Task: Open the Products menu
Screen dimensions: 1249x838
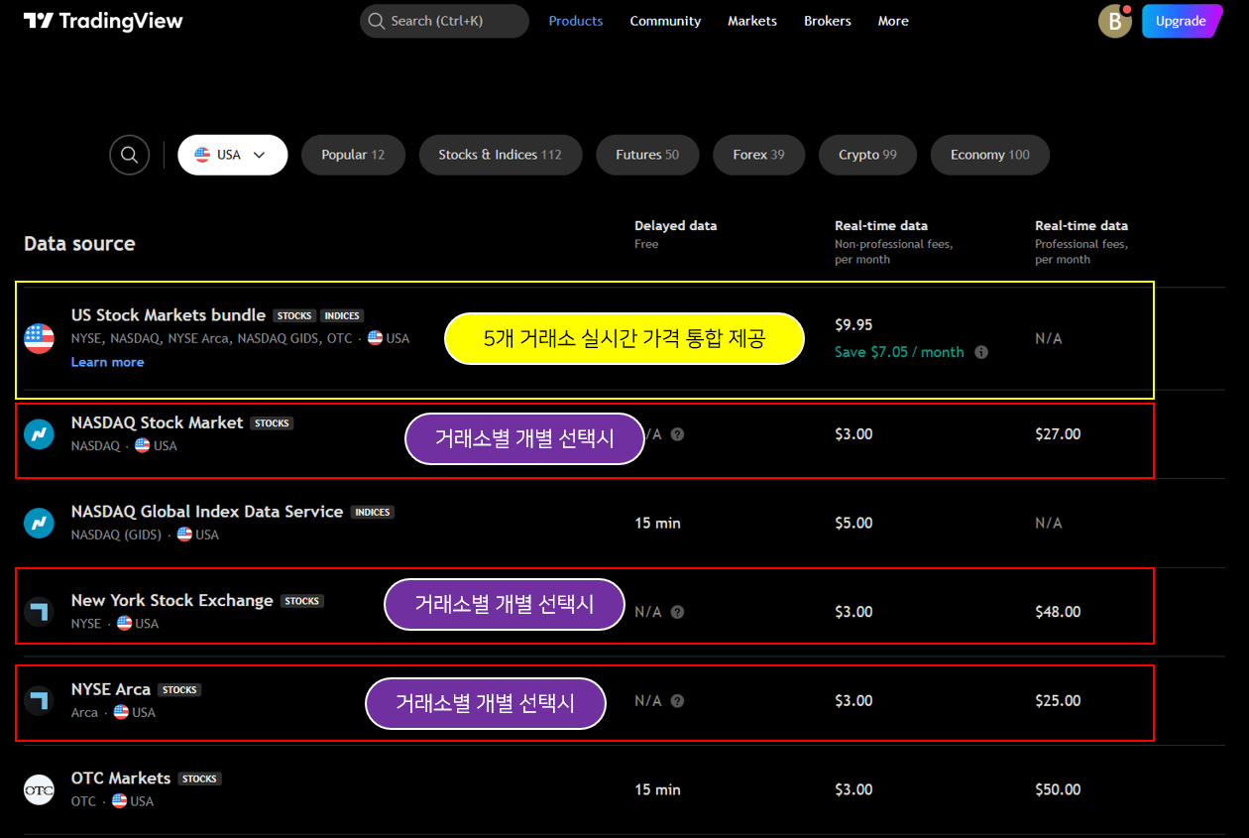Action: pos(576,21)
